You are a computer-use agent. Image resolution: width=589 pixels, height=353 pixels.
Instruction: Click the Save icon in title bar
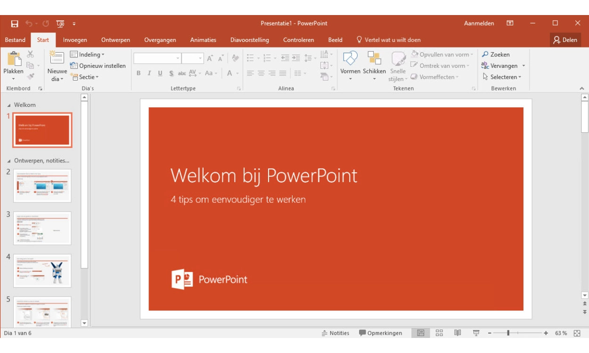click(15, 24)
